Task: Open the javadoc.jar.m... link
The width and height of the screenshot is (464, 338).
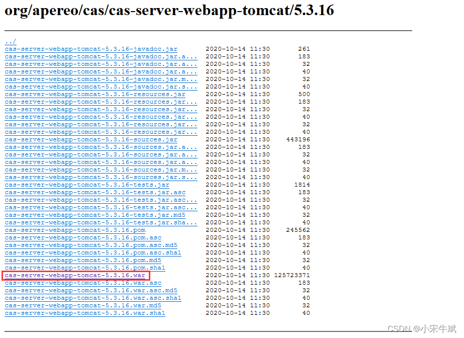Action: pos(101,79)
